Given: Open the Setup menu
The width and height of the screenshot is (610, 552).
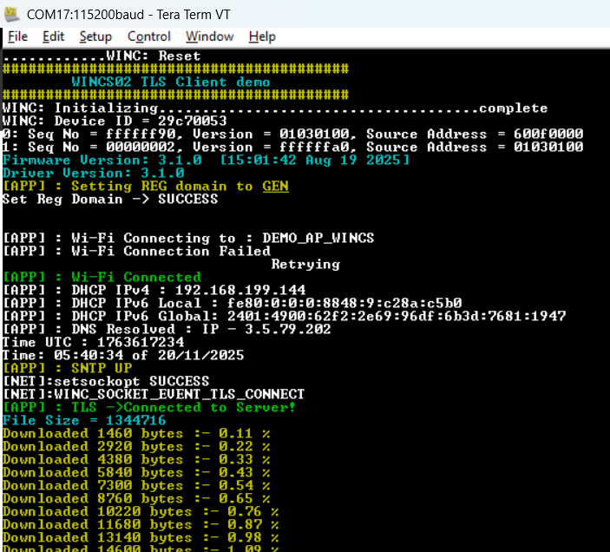Looking at the screenshot, I should point(95,36).
